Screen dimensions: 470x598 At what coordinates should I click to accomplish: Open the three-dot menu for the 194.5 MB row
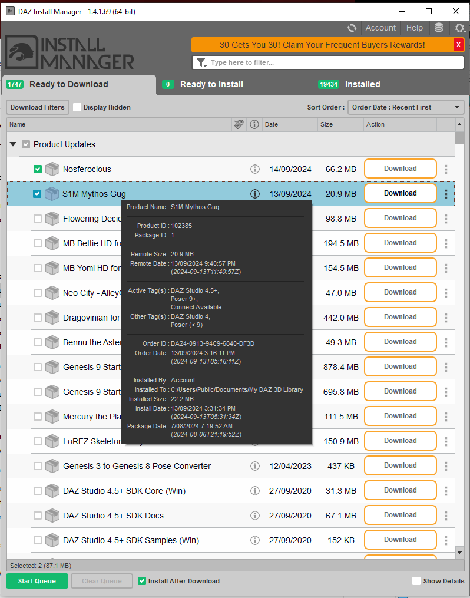click(446, 244)
